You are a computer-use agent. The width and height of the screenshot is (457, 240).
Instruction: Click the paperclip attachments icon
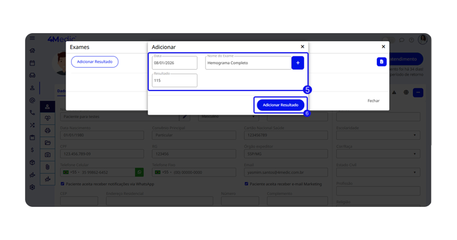click(48, 167)
